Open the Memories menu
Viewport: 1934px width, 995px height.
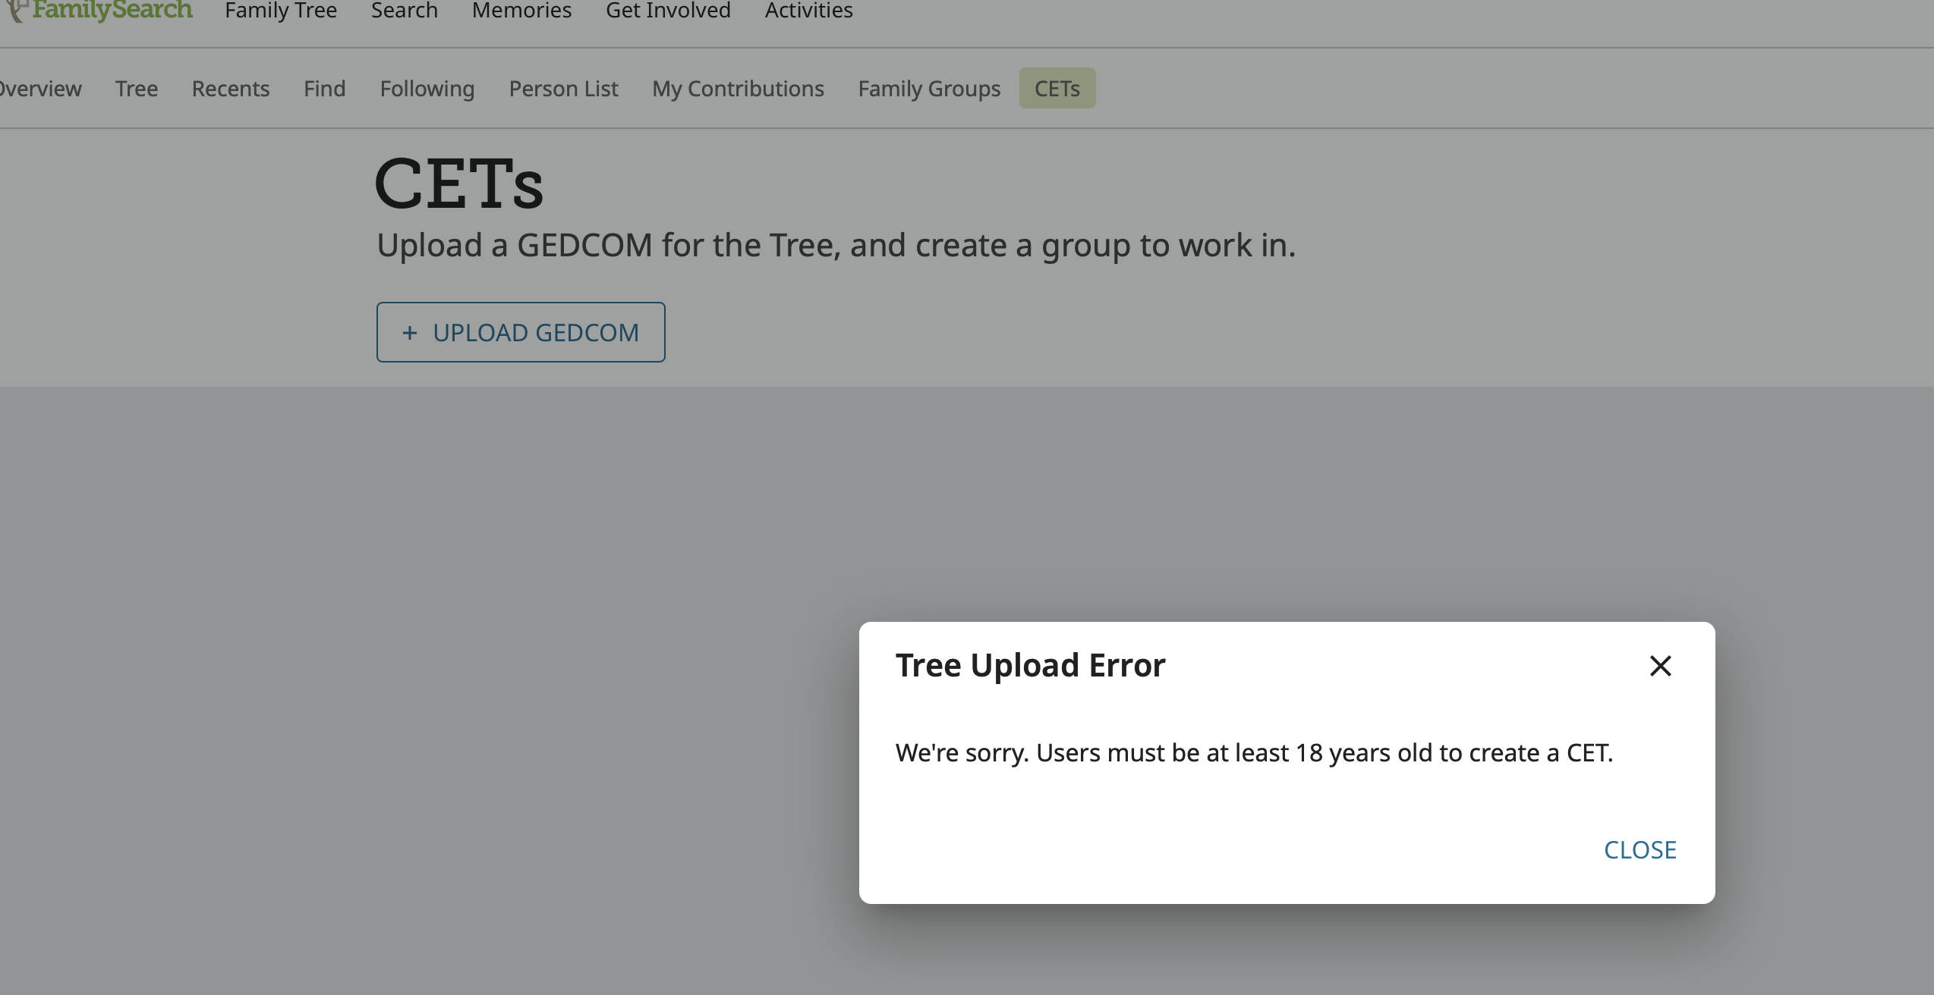[x=521, y=11]
